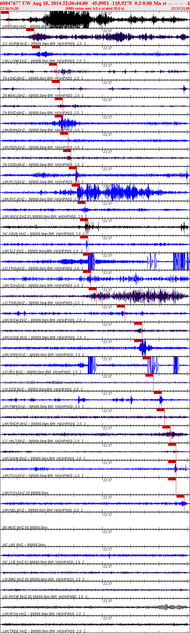Click the UW.SVOH EHZ station label
Viewport: 190px width, 633px height.
[x=44, y=320]
